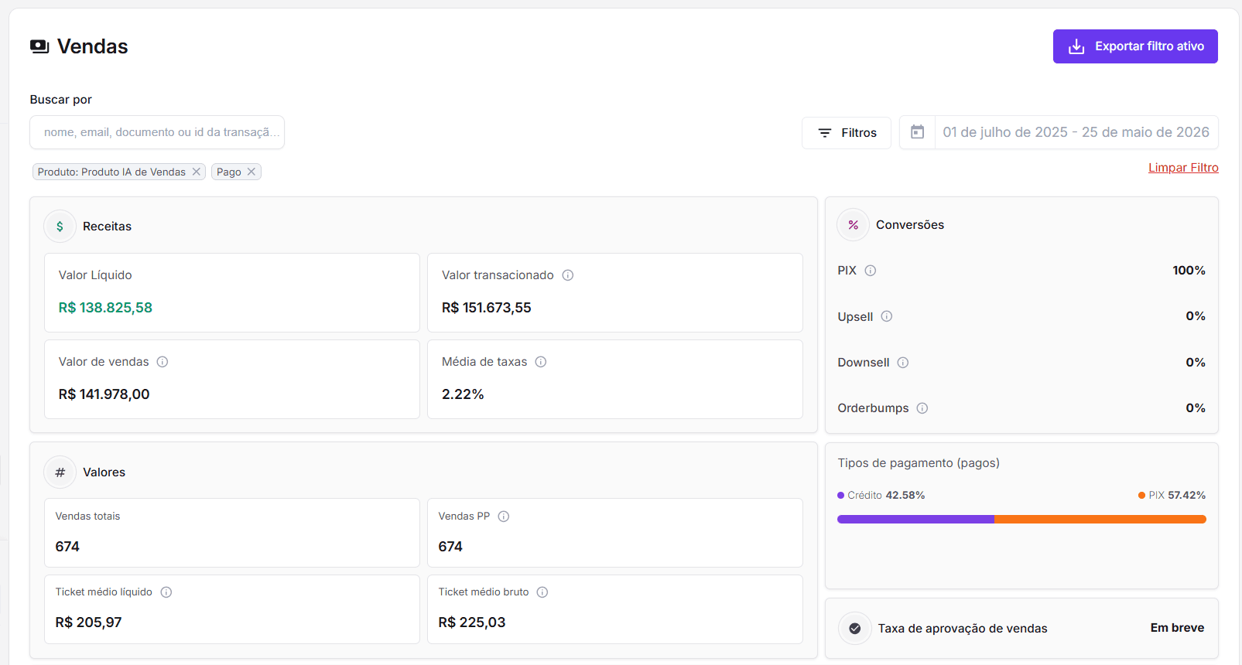The height and width of the screenshot is (665, 1242).
Task: Click info icon next to Downsell
Action: tap(903, 363)
